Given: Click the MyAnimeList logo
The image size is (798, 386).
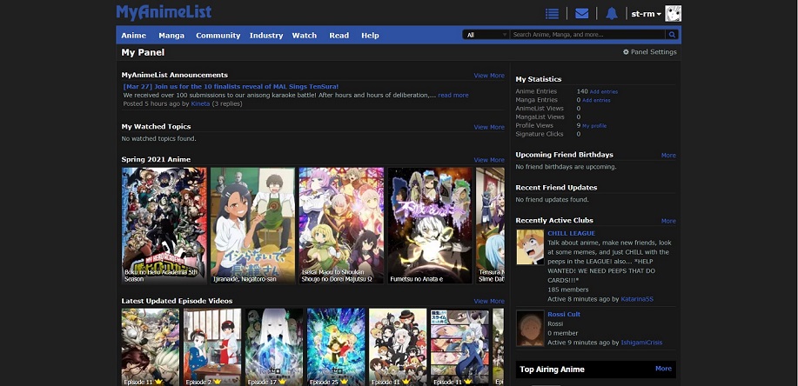Looking at the screenshot, I should (x=164, y=12).
